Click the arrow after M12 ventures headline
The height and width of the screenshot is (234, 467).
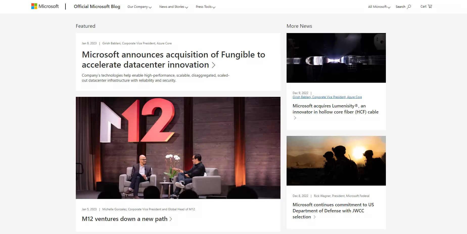point(171,219)
